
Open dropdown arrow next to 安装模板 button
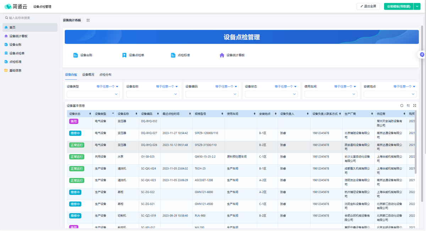coord(417,6)
